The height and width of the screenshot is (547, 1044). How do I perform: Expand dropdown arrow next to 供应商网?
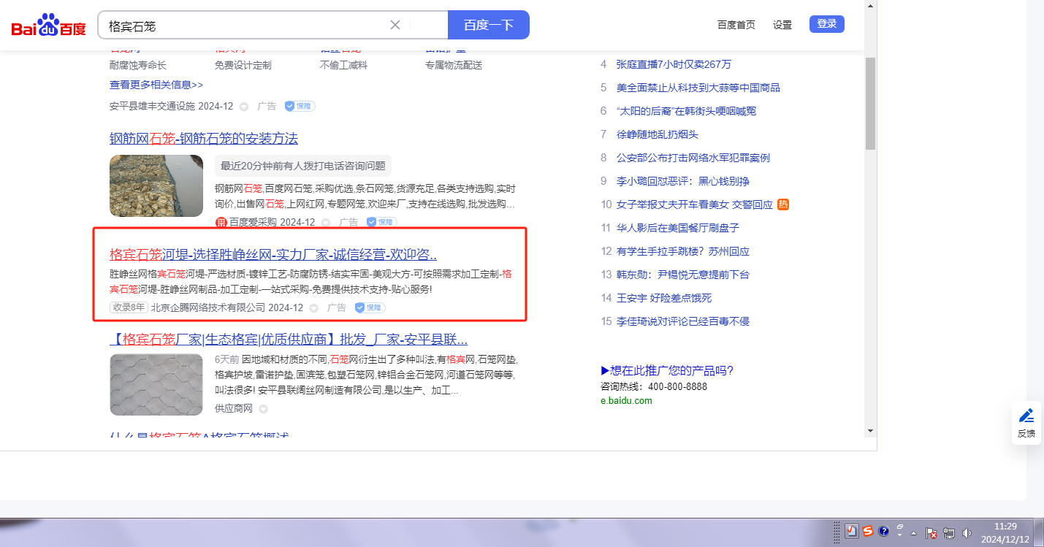tap(264, 409)
